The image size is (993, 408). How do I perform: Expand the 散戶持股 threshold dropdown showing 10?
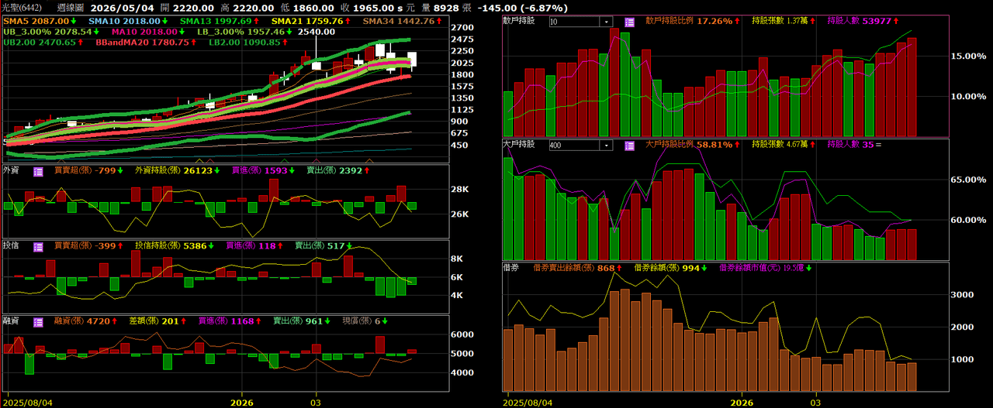point(605,22)
